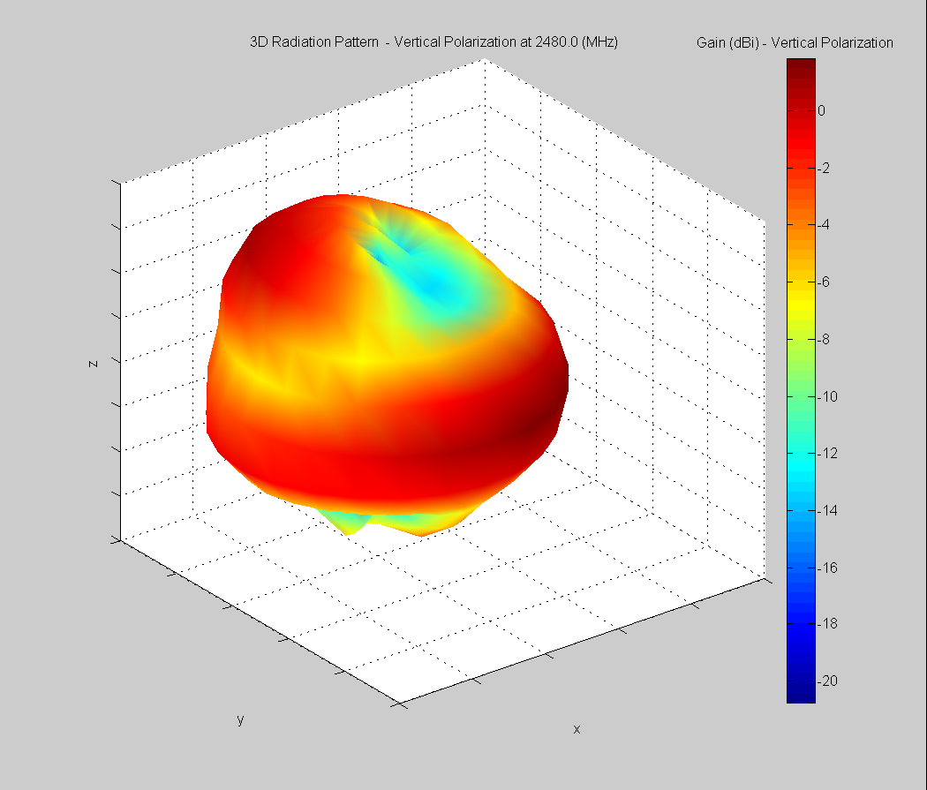Click the blue bottom of the colorbar
Screen dimensions: 927x790
coord(801,693)
